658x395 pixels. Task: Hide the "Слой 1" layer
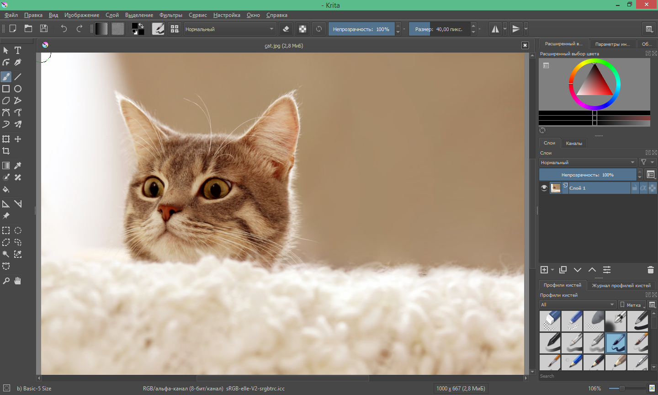544,188
